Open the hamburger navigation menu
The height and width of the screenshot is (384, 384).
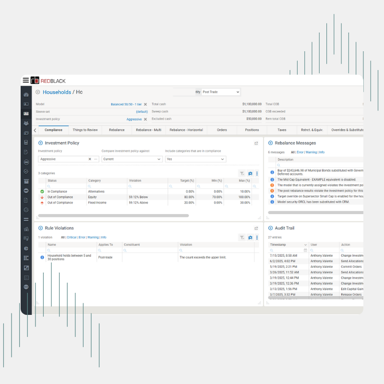tap(26, 80)
